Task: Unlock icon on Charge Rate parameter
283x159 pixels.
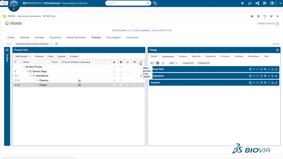Action: tap(276, 69)
